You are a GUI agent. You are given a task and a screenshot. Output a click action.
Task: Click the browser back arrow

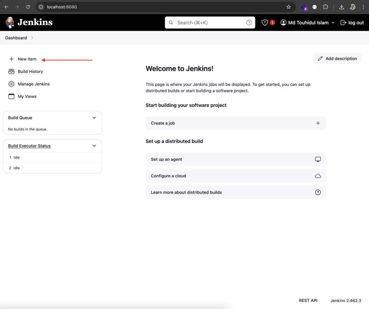pyautogui.click(x=6, y=7)
